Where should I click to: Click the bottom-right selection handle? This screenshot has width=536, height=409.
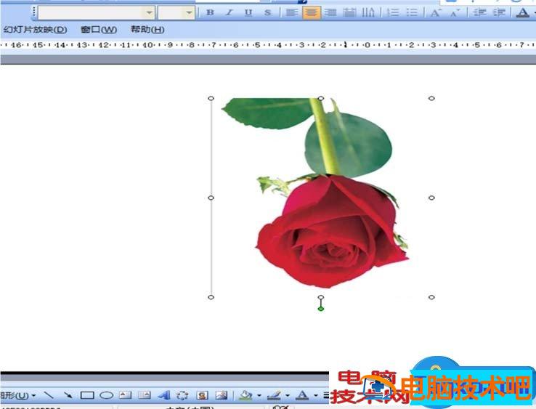point(431,297)
